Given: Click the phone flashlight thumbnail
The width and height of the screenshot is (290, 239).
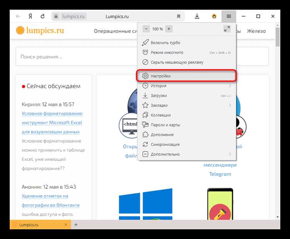Looking at the screenshot, I should click(x=220, y=204).
